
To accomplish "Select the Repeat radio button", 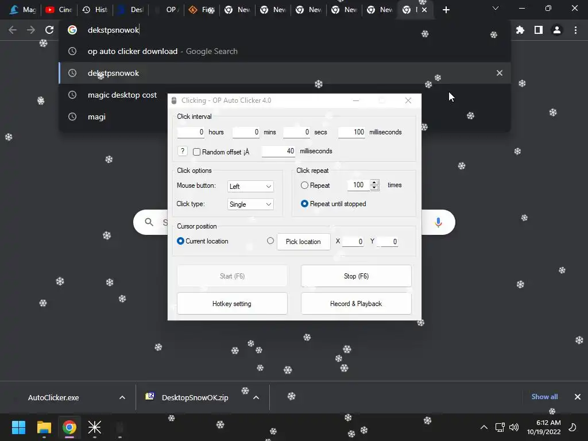I will (304, 185).
